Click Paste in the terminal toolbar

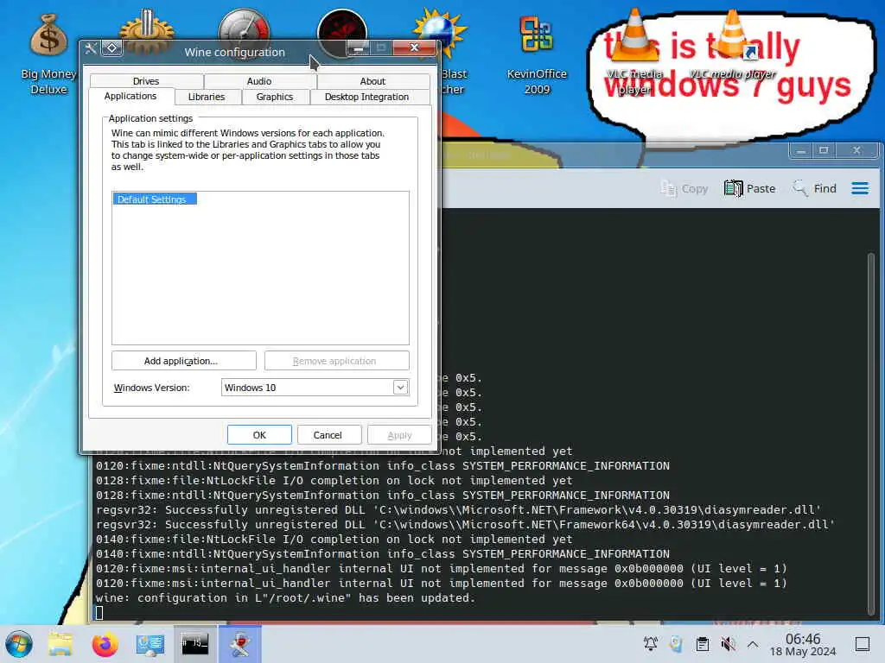(x=749, y=188)
